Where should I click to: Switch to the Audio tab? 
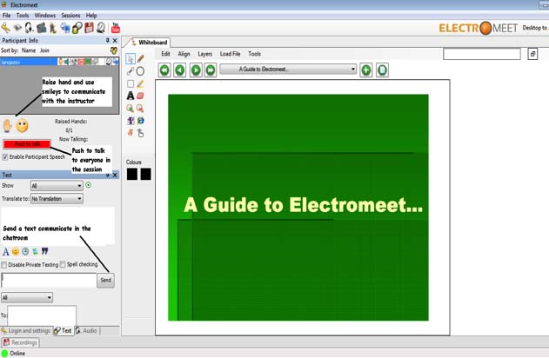(x=86, y=330)
